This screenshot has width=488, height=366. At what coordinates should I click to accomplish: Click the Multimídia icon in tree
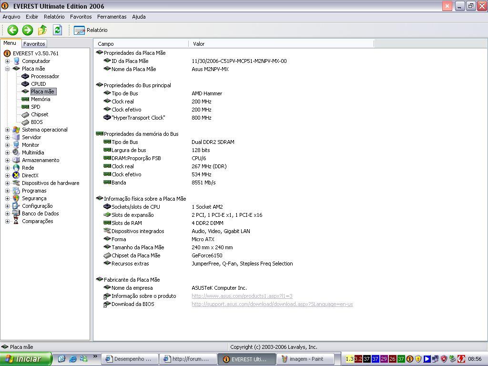[16, 152]
